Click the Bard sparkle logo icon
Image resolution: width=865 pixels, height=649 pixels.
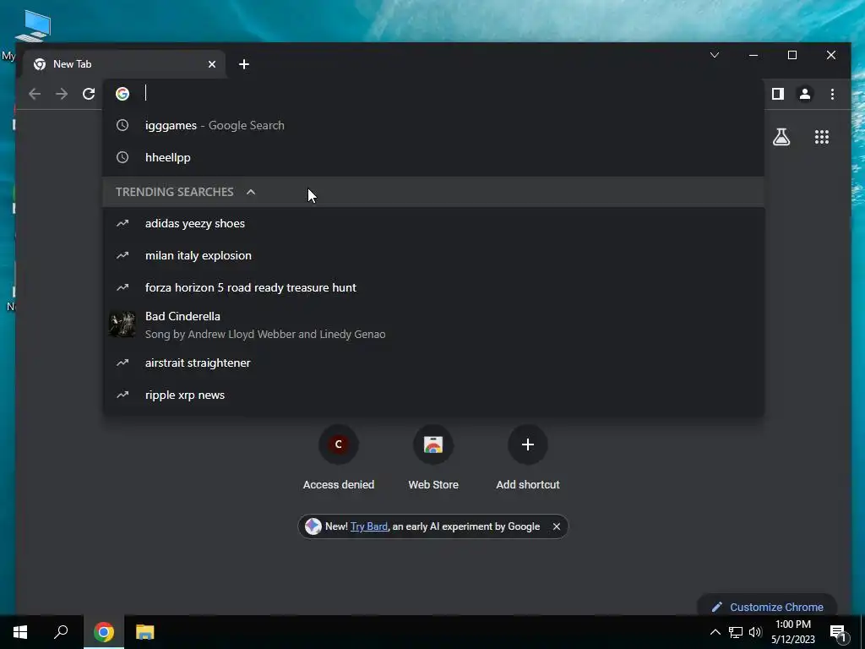coord(313,526)
